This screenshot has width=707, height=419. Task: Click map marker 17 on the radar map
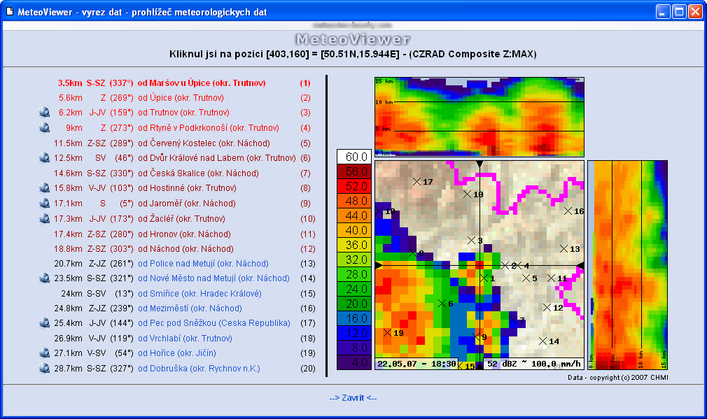(416, 182)
